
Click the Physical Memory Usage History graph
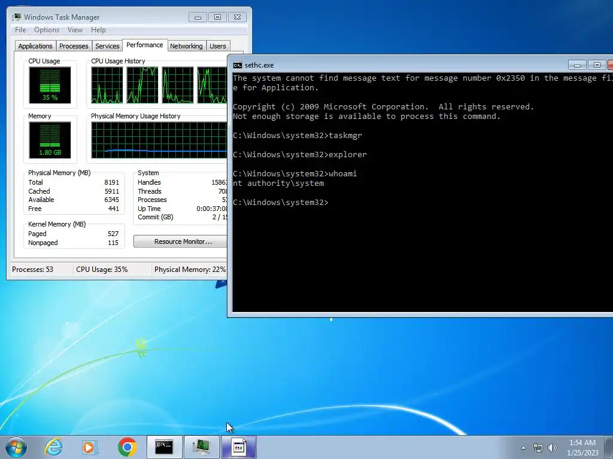coord(159,140)
